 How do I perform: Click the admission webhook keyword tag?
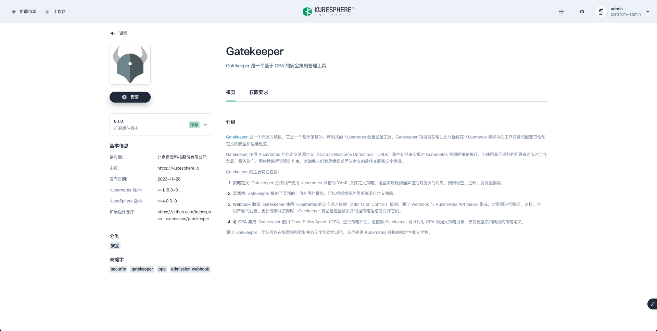[x=190, y=269]
